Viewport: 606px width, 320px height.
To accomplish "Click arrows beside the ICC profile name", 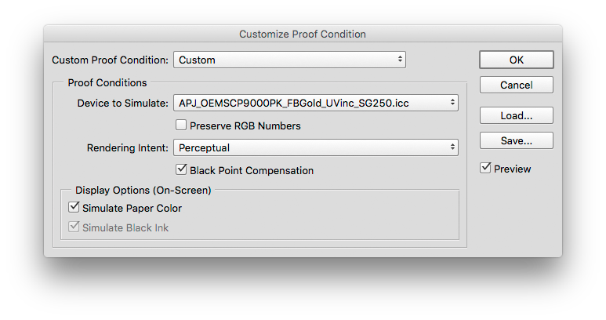I will (x=452, y=103).
